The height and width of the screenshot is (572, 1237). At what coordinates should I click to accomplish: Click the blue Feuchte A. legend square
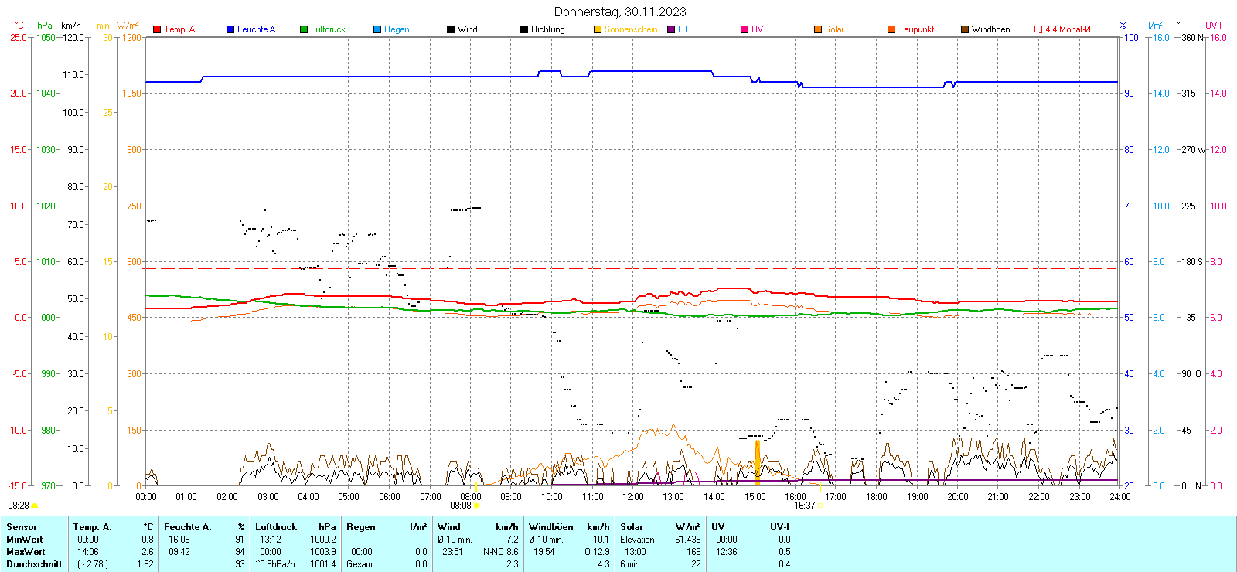230,29
